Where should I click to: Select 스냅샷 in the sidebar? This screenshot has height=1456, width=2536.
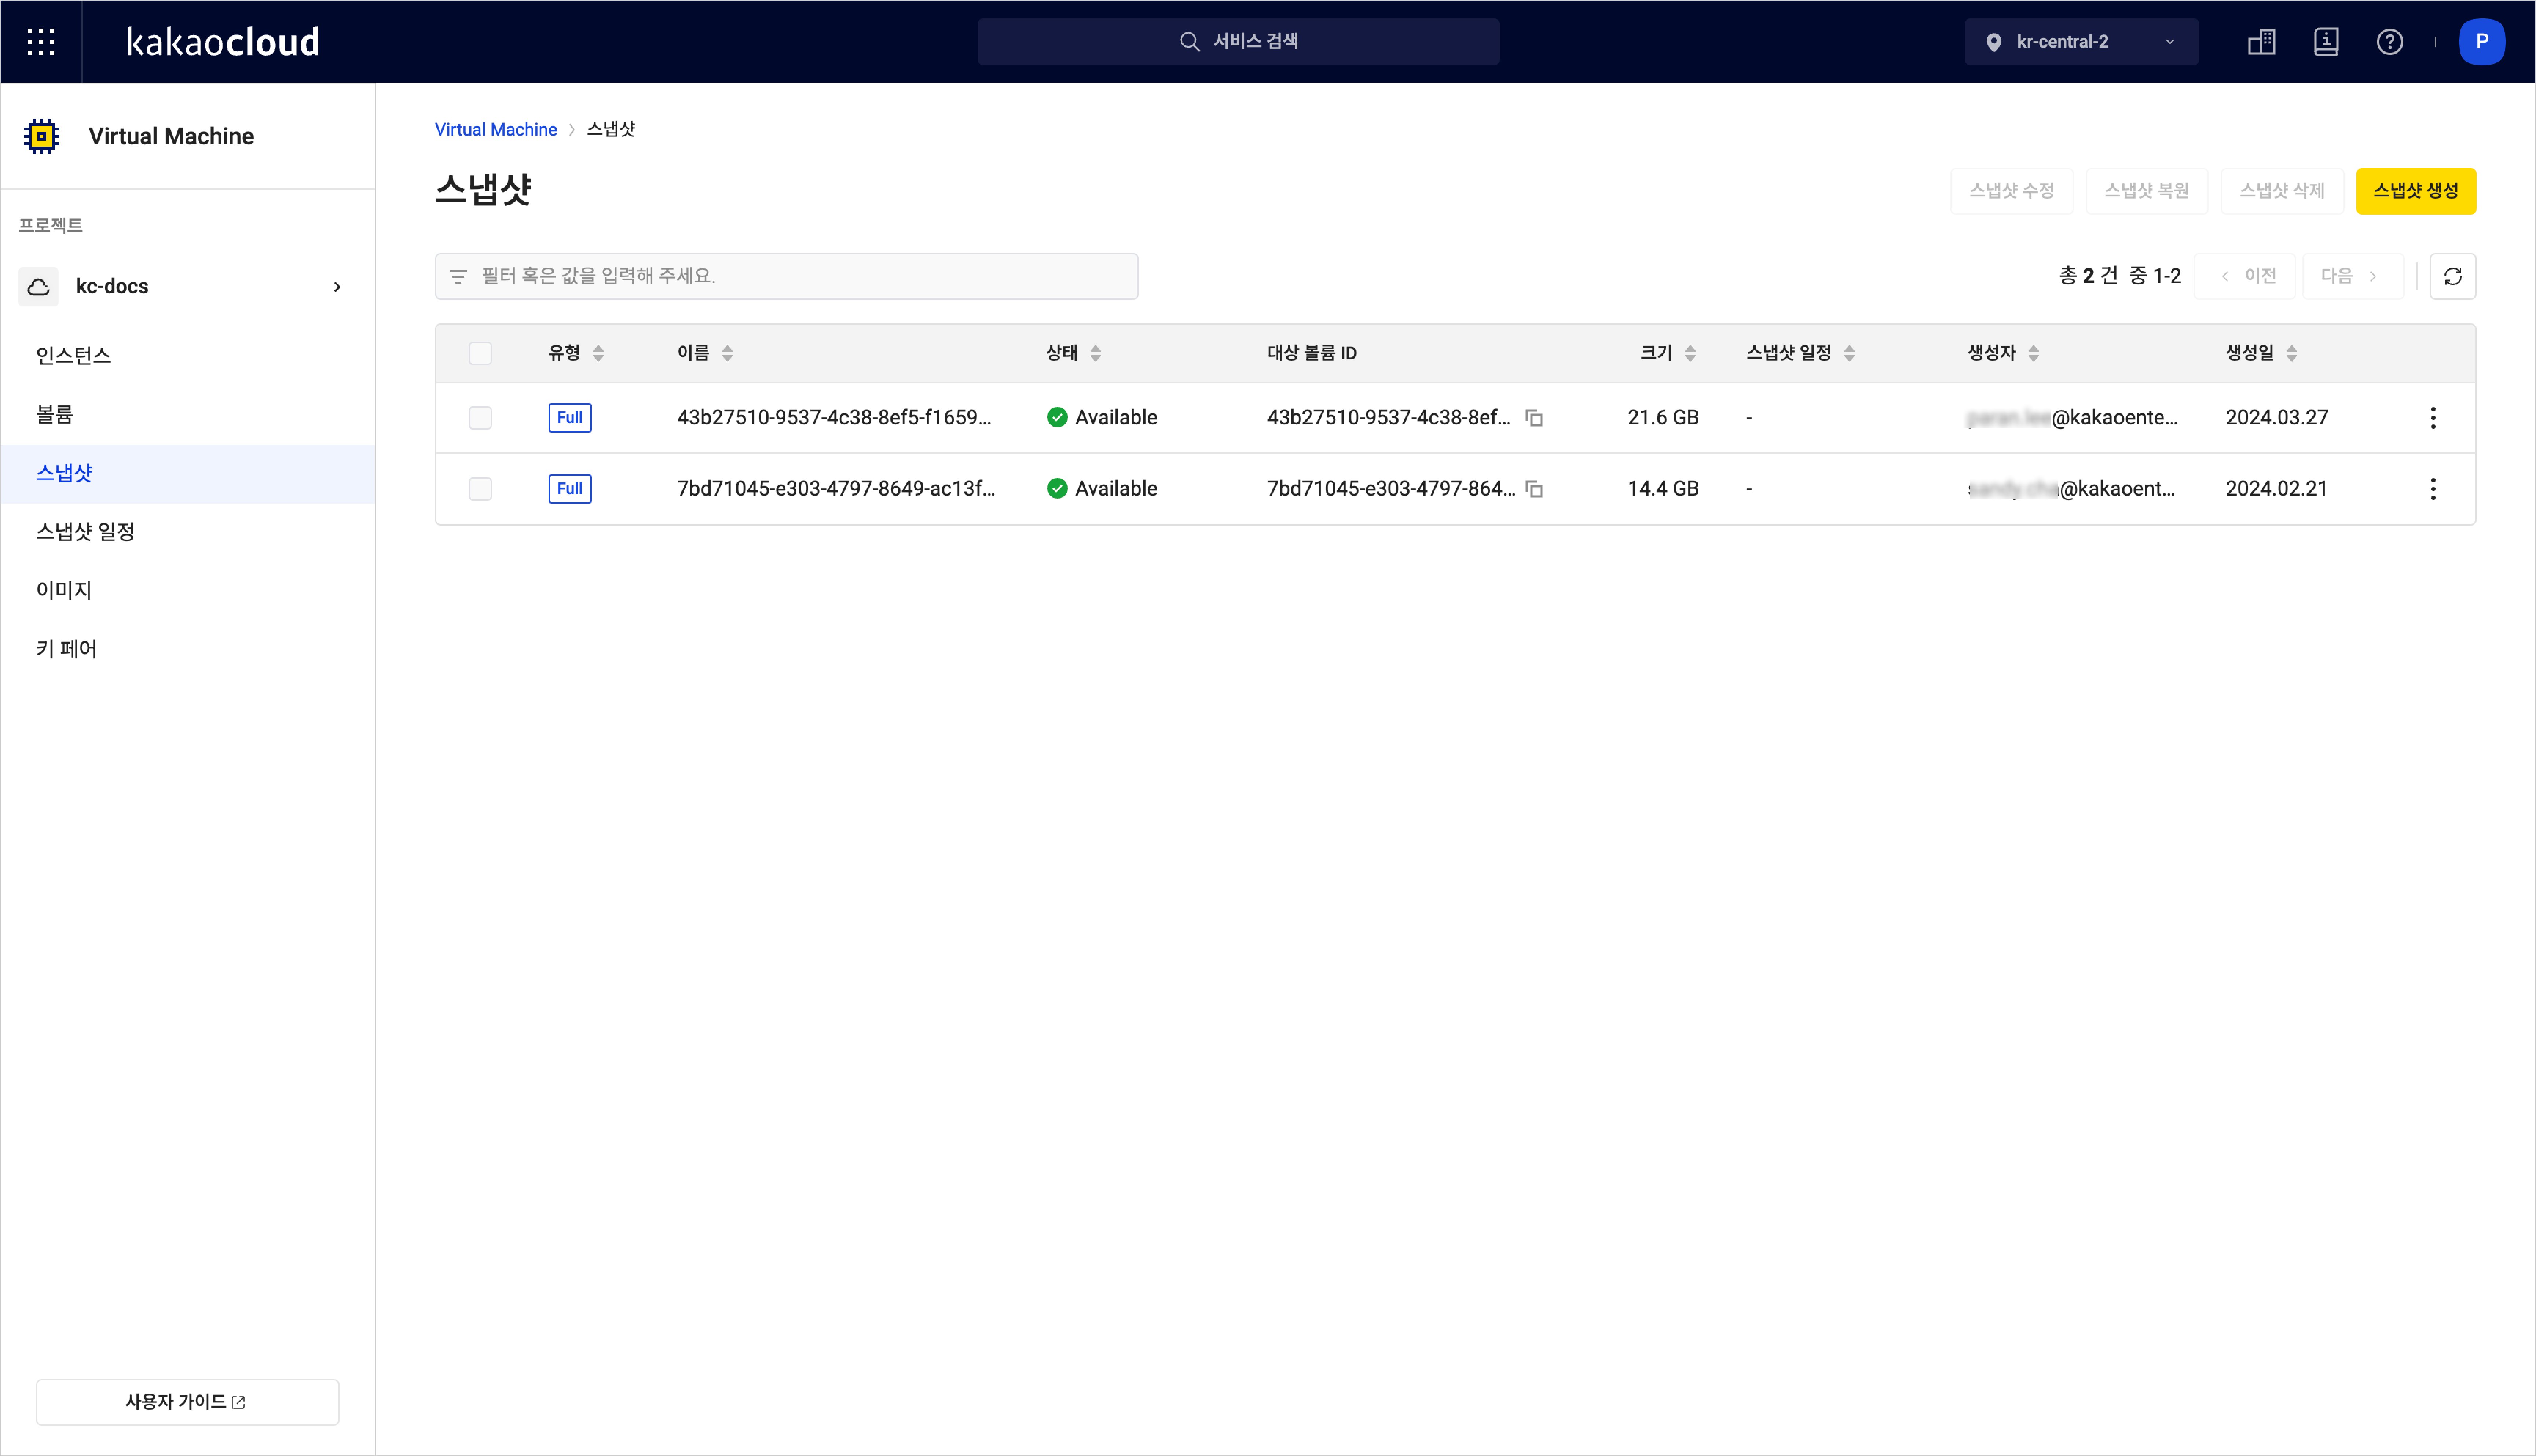[188, 474]
